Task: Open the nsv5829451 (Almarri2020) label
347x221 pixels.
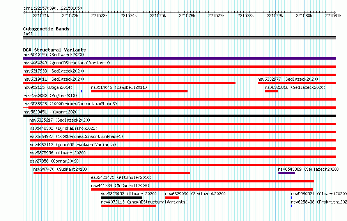Action: click(51, 112)
